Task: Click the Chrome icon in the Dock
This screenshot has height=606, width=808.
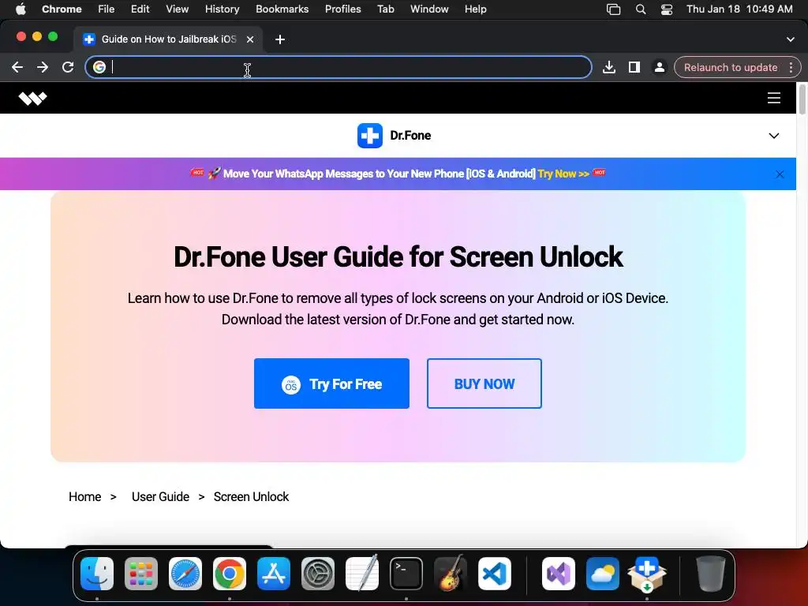Action: (x=230, y=574)
